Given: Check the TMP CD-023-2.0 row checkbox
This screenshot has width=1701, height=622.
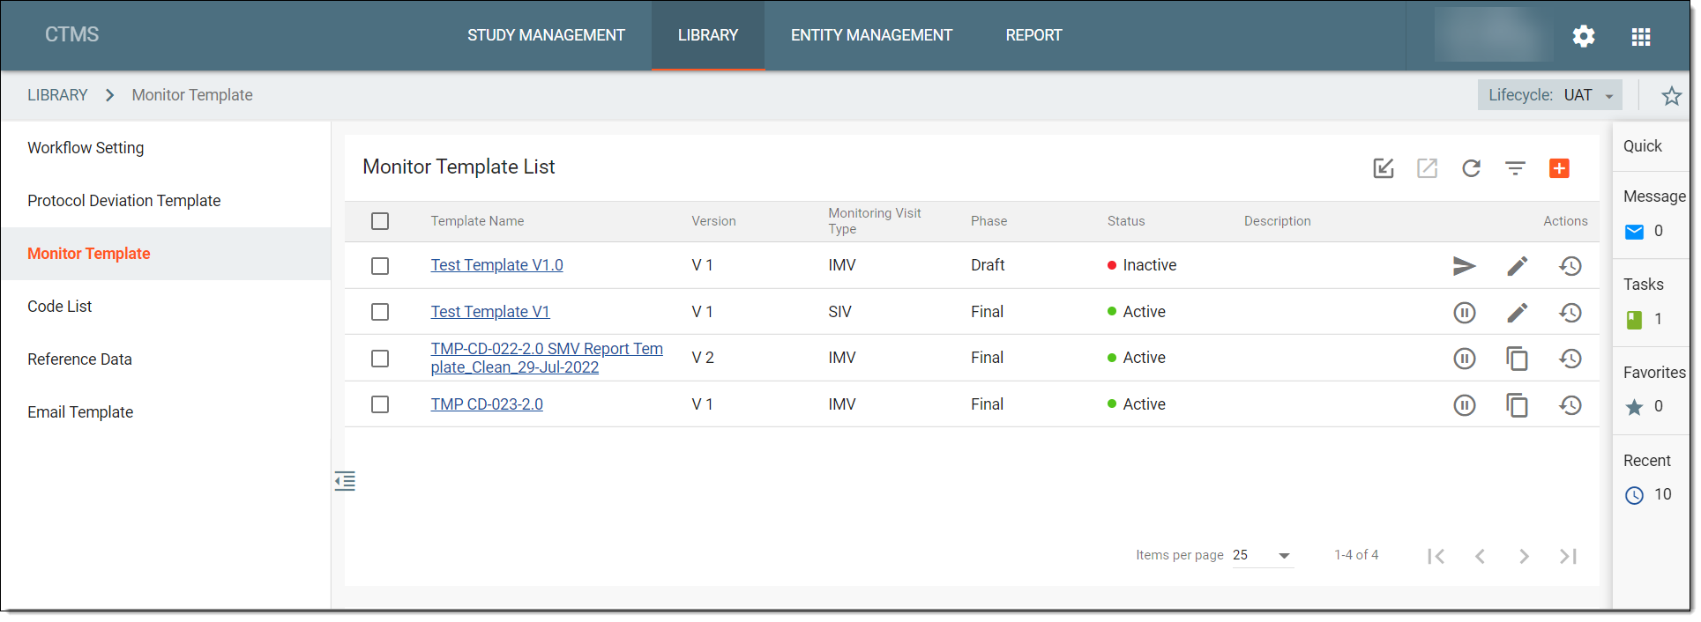Looking at the screenshot, I should point(380,404).
